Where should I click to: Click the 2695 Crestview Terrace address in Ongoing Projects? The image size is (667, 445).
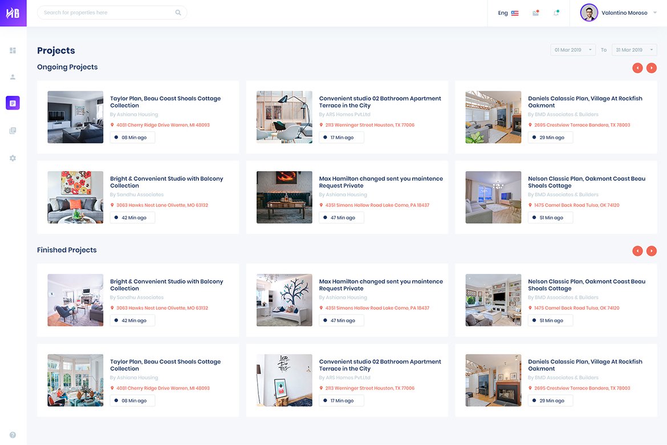(x=581, y=125)
